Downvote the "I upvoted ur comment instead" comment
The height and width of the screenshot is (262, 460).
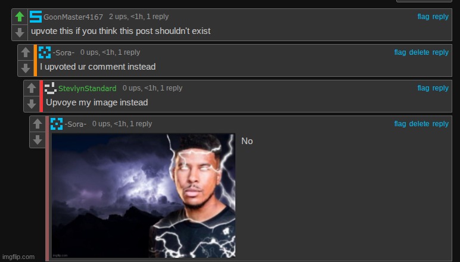tap(26, 68)
